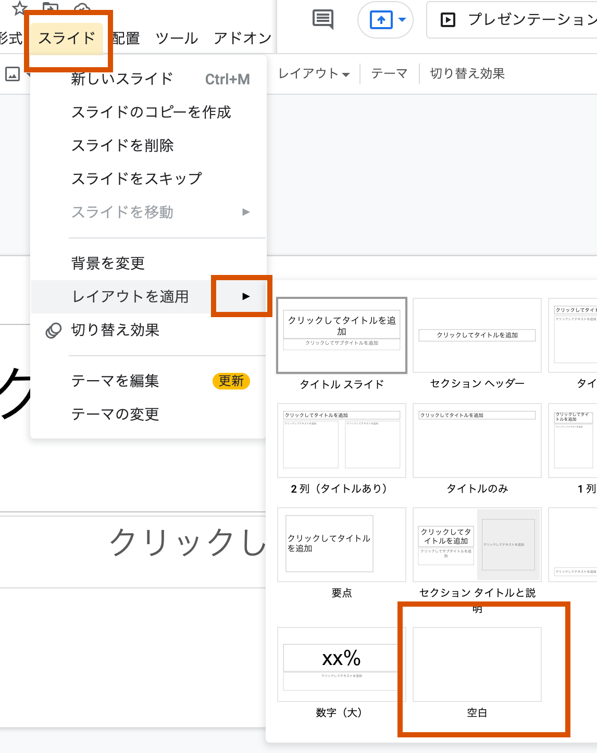Image resolution: width=597 pixels, height=753 pixels.
Task: Click the テーマ toolbar button
Action: coord(389,73)
